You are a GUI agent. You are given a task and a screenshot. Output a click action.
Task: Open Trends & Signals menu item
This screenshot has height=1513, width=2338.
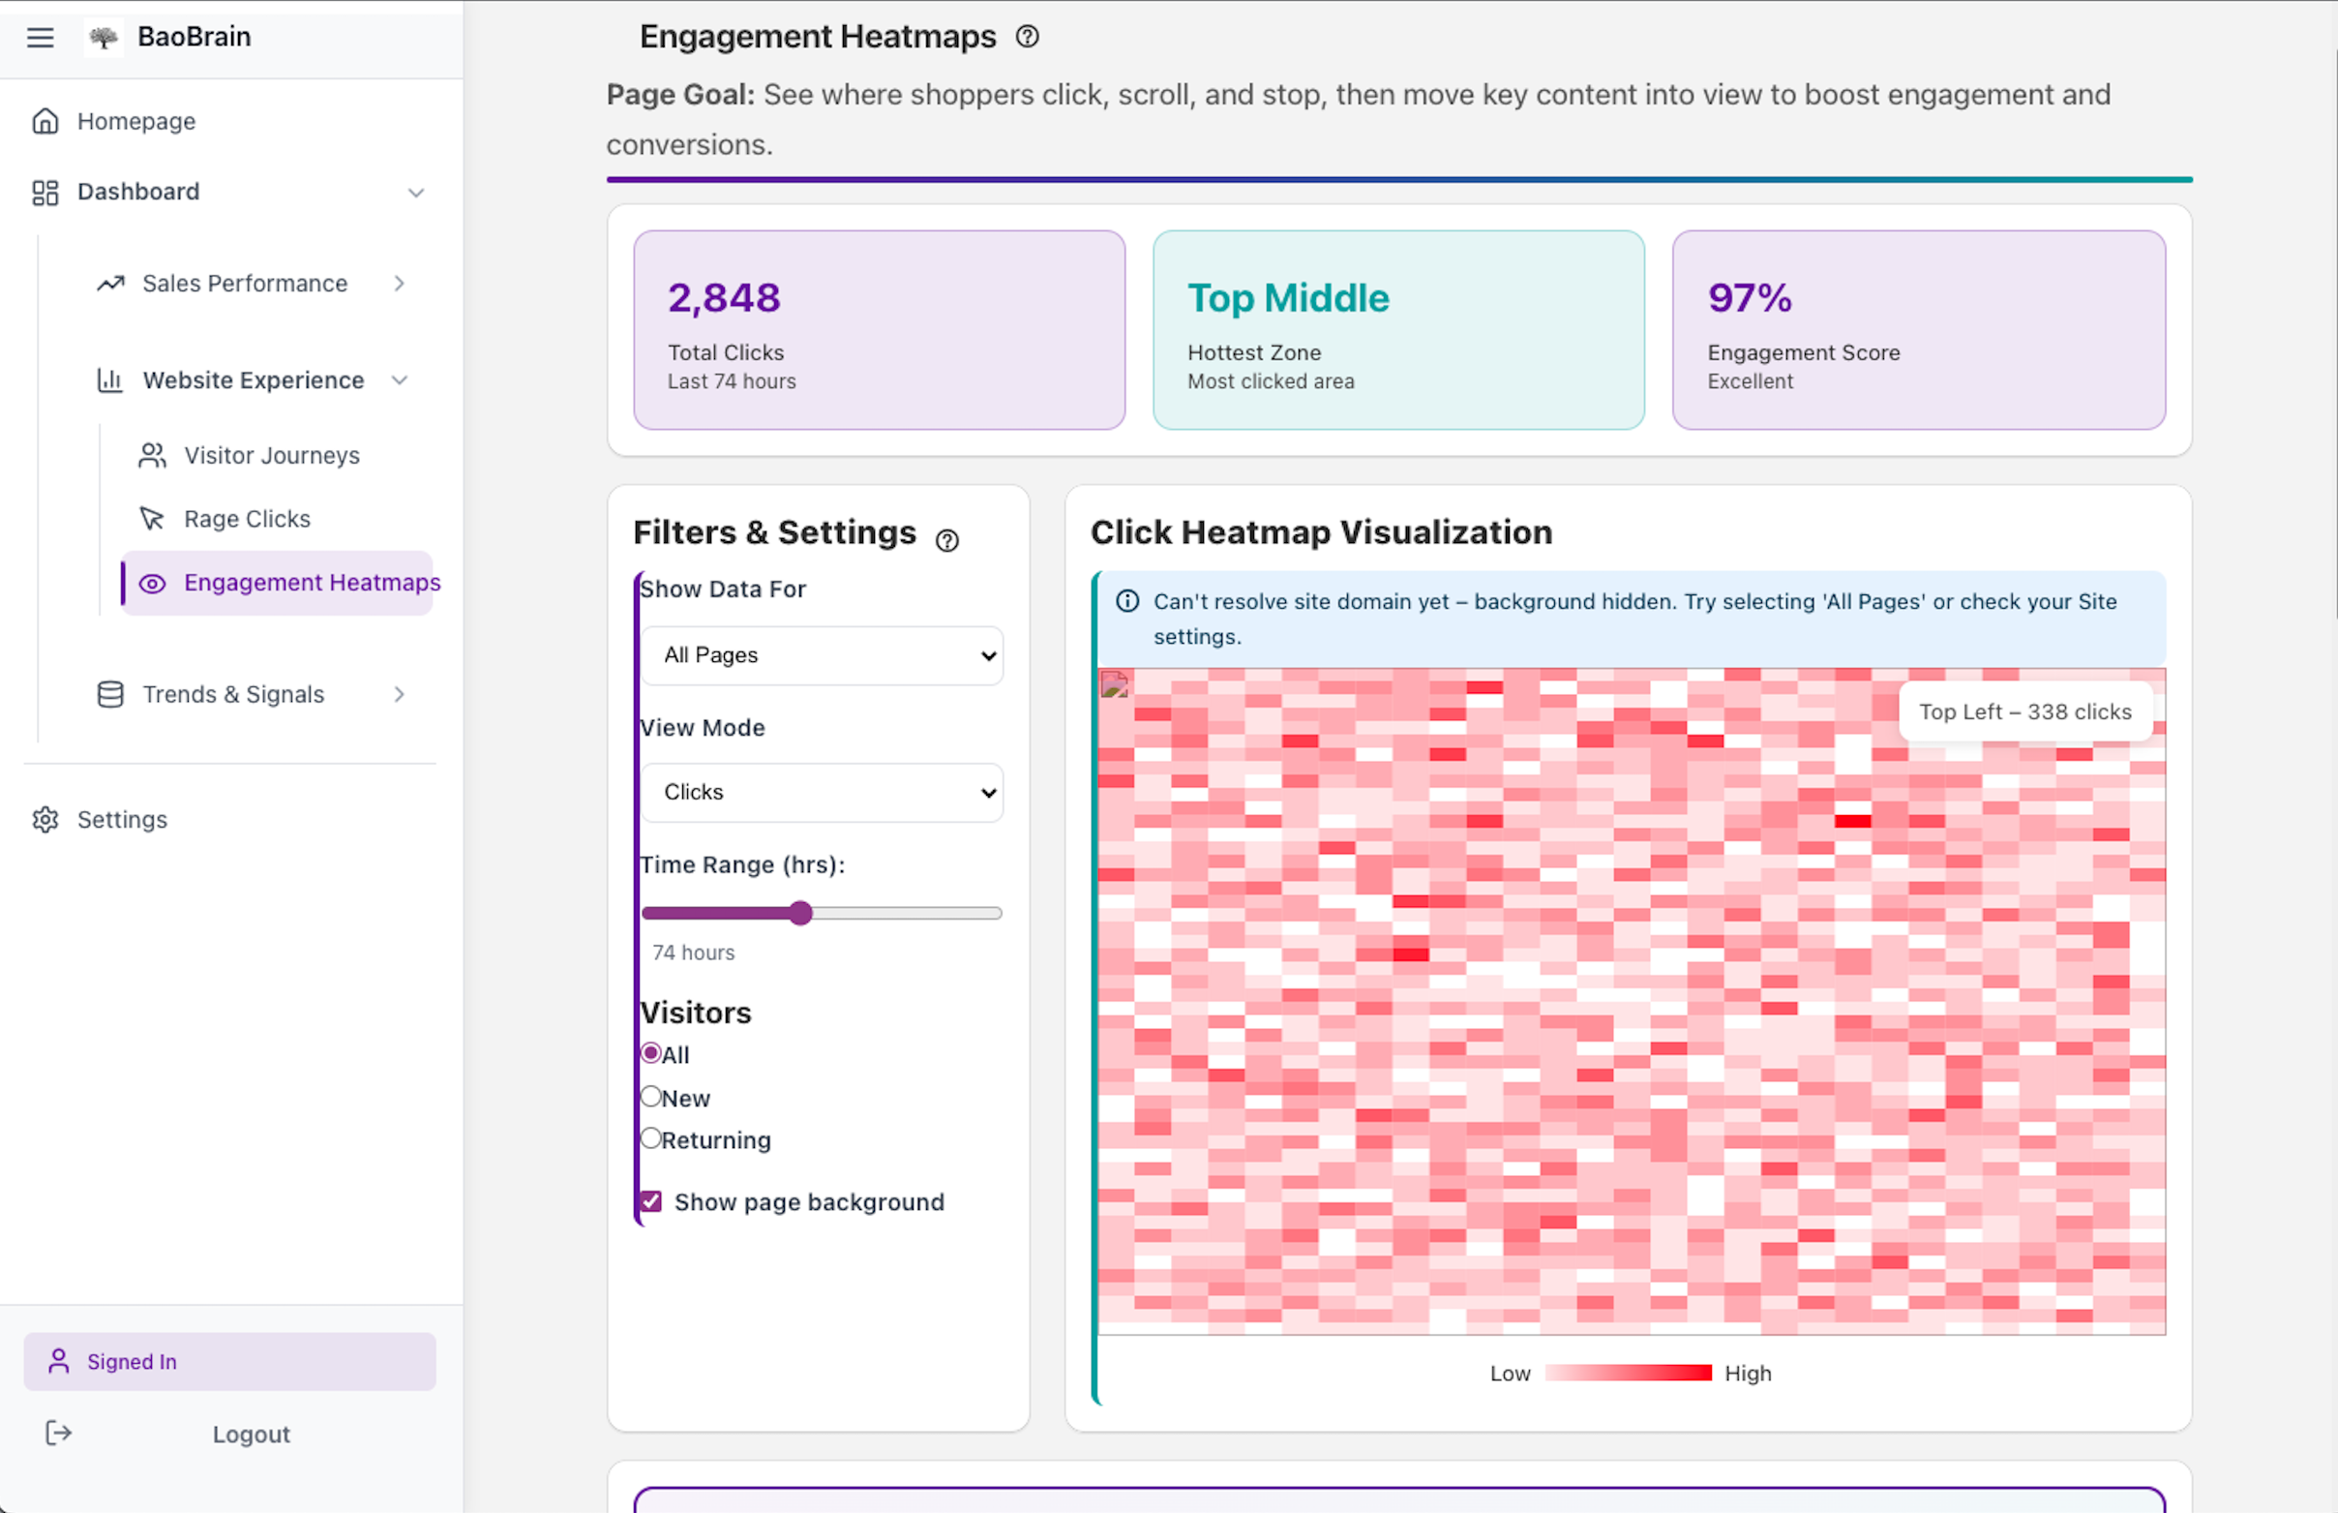[x=232, y=695]
